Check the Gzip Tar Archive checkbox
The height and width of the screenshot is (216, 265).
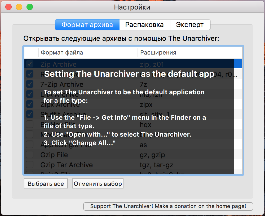pyautogui.click(x=30, y=164)
